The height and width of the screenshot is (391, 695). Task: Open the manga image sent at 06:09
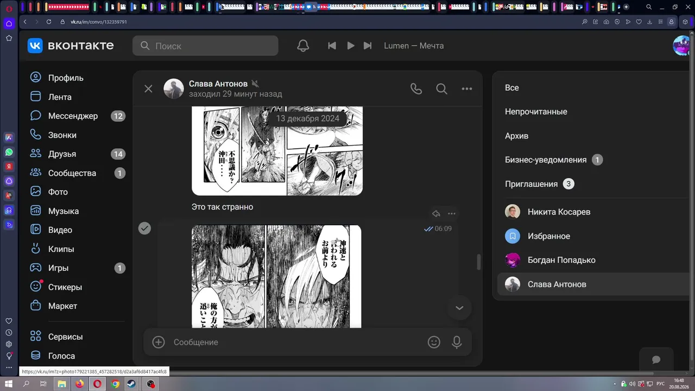(x=276, y=276)
